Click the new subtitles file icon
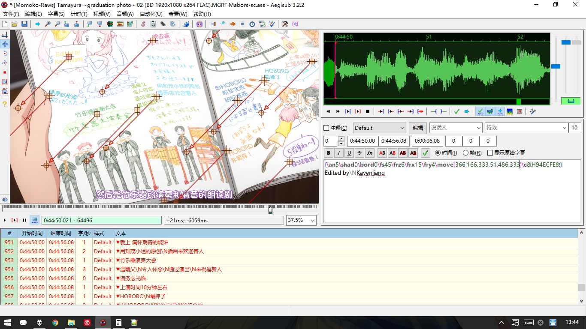The height and width of the screenshot is (329, 586). 5,24
